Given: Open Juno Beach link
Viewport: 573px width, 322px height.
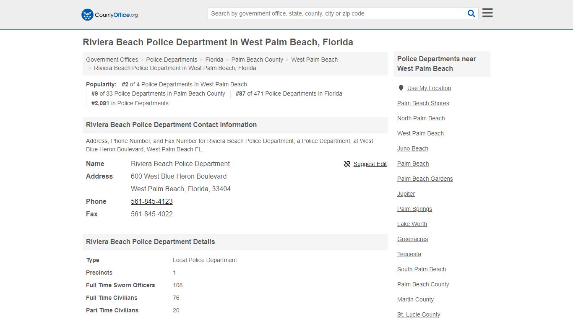Looking at the screenshot, I should (x=413, y=148).
